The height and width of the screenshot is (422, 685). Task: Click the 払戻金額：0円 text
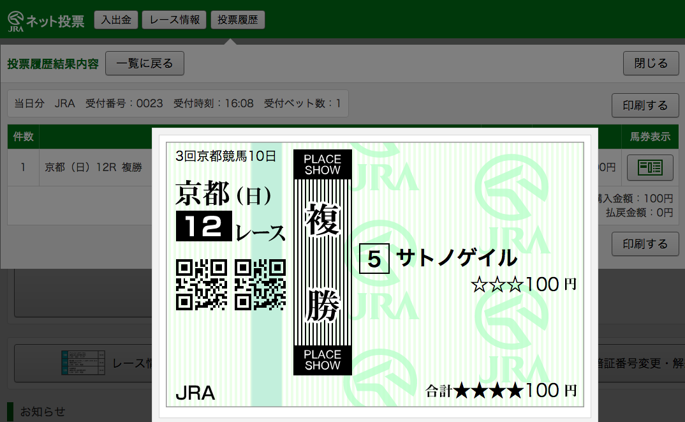[639, 213]
